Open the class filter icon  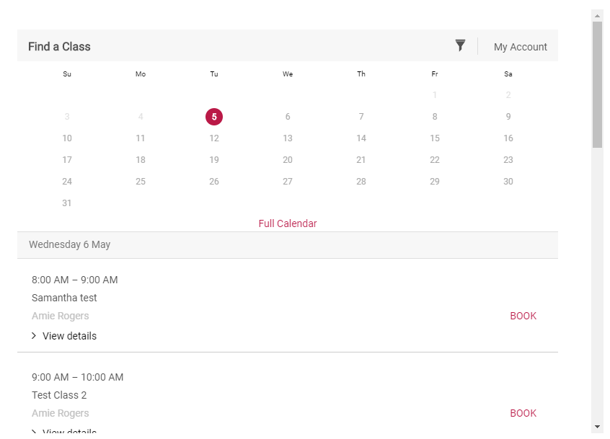click(460, 45)
